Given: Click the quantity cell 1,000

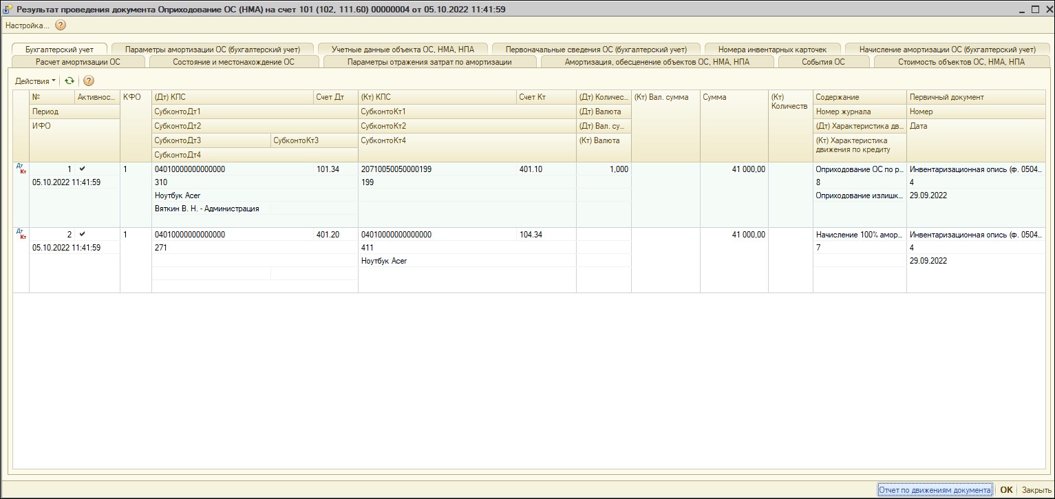Looking at the screenshot, I should pos(604,169).
